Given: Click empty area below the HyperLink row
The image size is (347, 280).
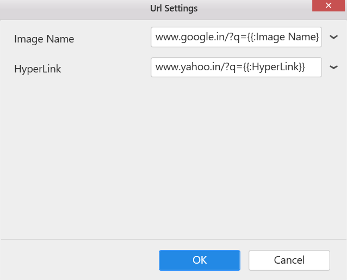Looking at the screenshot, I should pyautogui.click(x=173, y=158).
